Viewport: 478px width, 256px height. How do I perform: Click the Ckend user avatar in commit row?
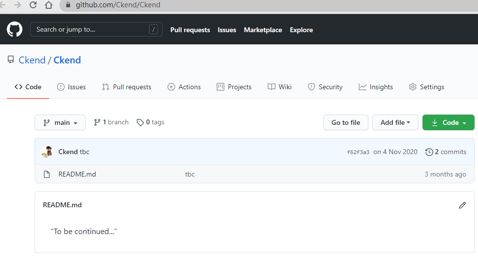(x=47, y=152)
